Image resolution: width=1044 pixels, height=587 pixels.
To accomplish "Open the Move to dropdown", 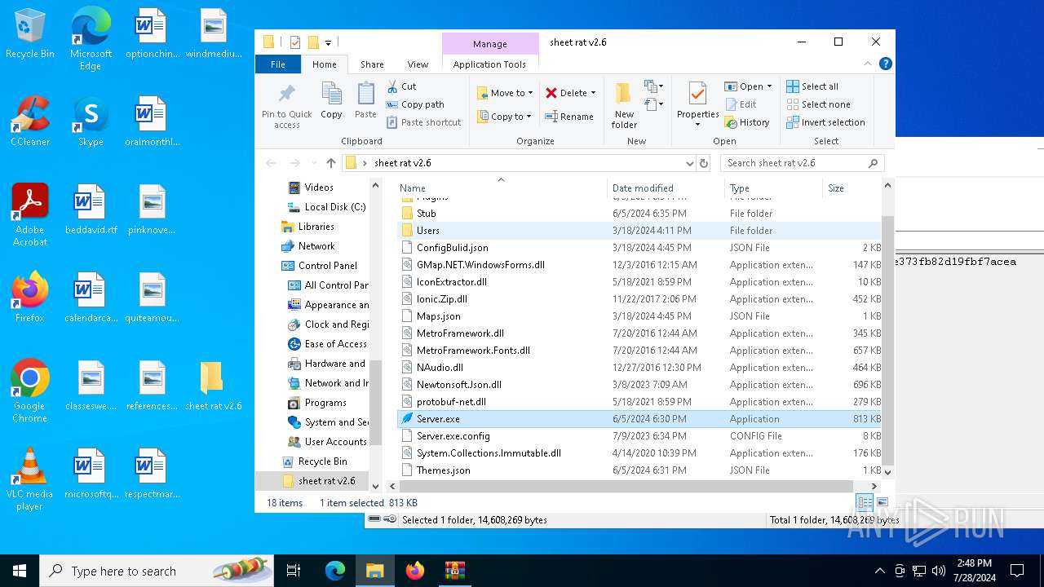I will tap(504, 93).
